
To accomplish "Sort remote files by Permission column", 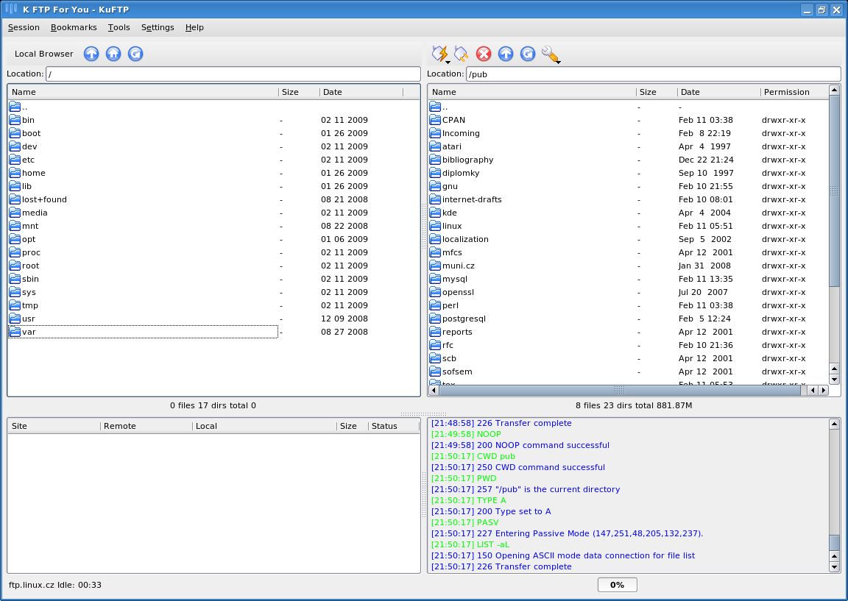I will tap(786, 92).
